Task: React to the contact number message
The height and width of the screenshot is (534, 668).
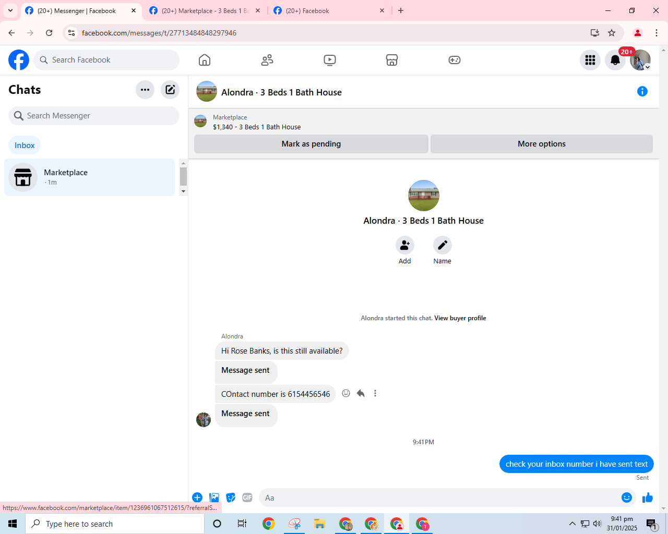Action: (x=346, y=393)
